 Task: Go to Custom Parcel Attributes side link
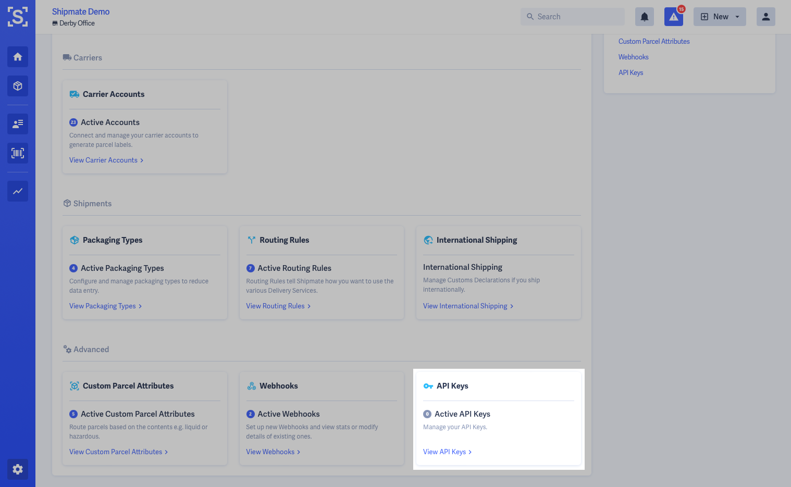(x=654, y=42)
